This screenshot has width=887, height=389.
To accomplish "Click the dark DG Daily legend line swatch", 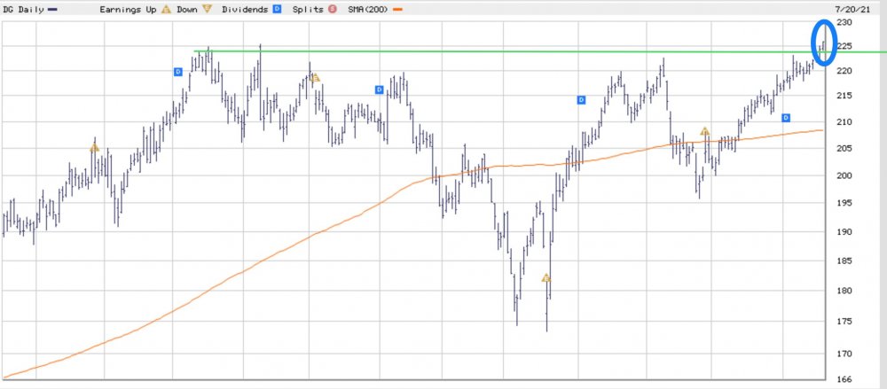I will coord(52,10).
